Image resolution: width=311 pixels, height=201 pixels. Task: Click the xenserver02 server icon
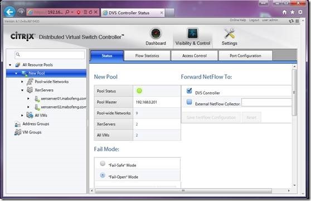(37, 107)
